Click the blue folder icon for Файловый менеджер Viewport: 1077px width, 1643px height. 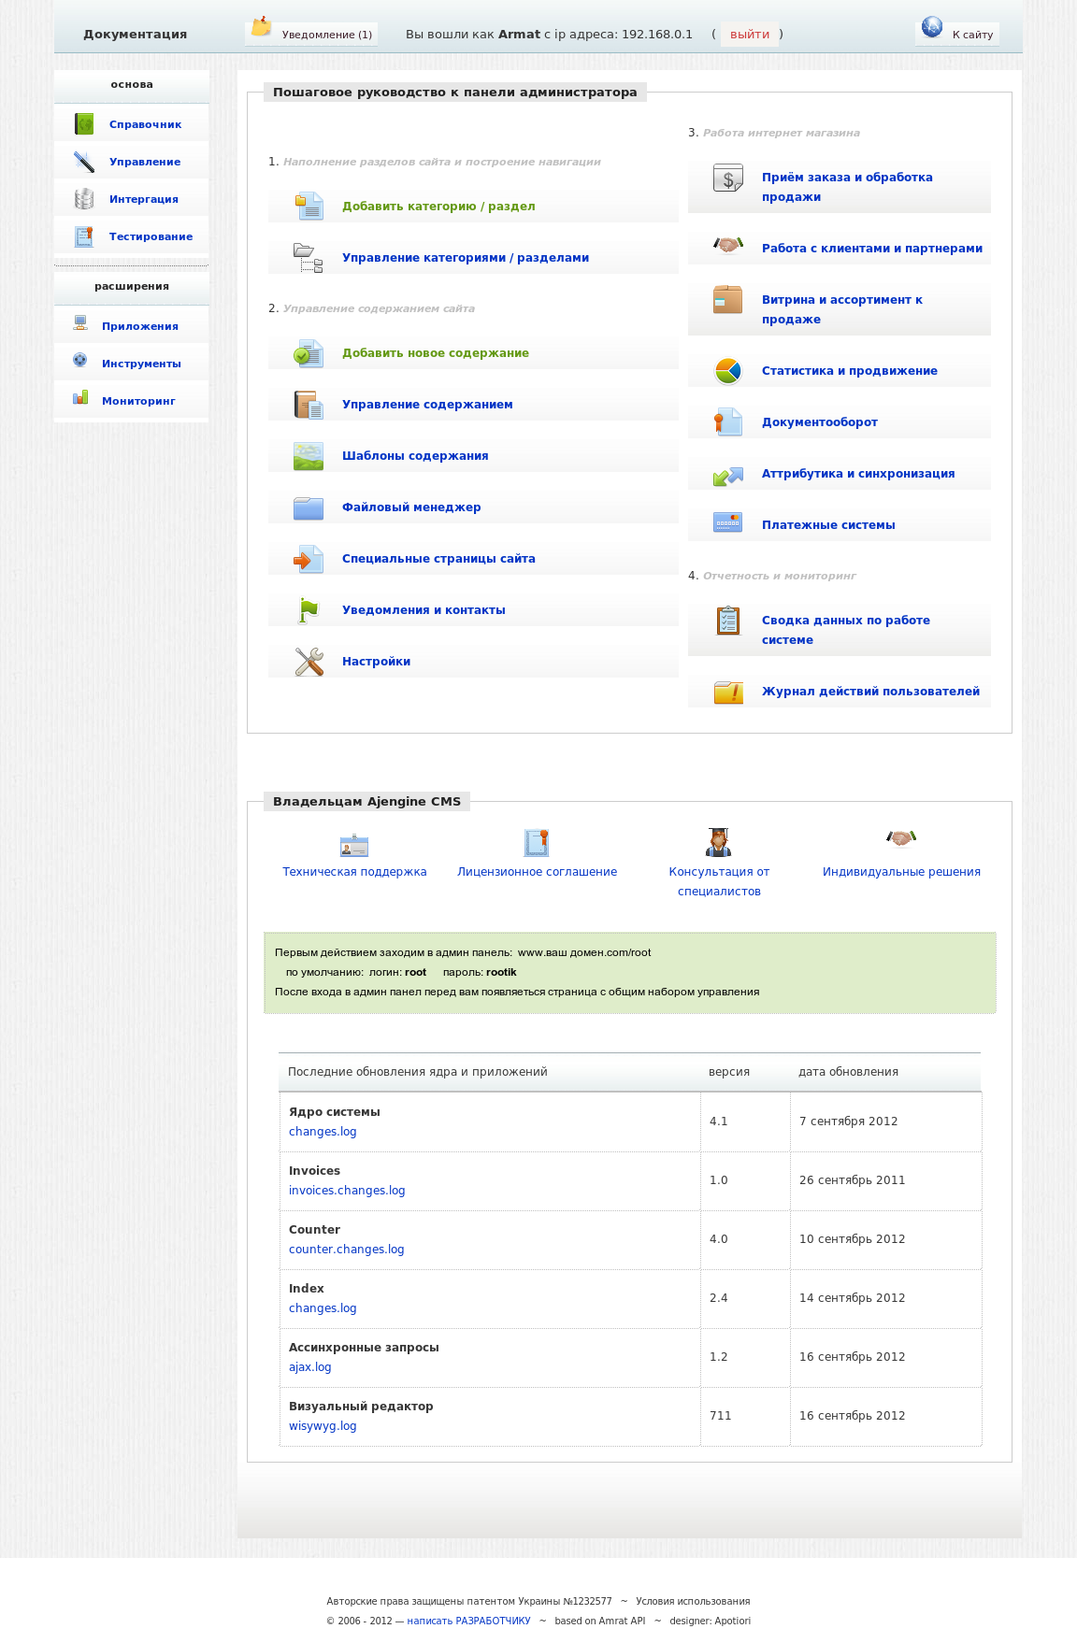tap(309, 507)
